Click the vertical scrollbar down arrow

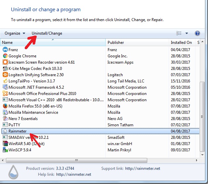[202, 155]
